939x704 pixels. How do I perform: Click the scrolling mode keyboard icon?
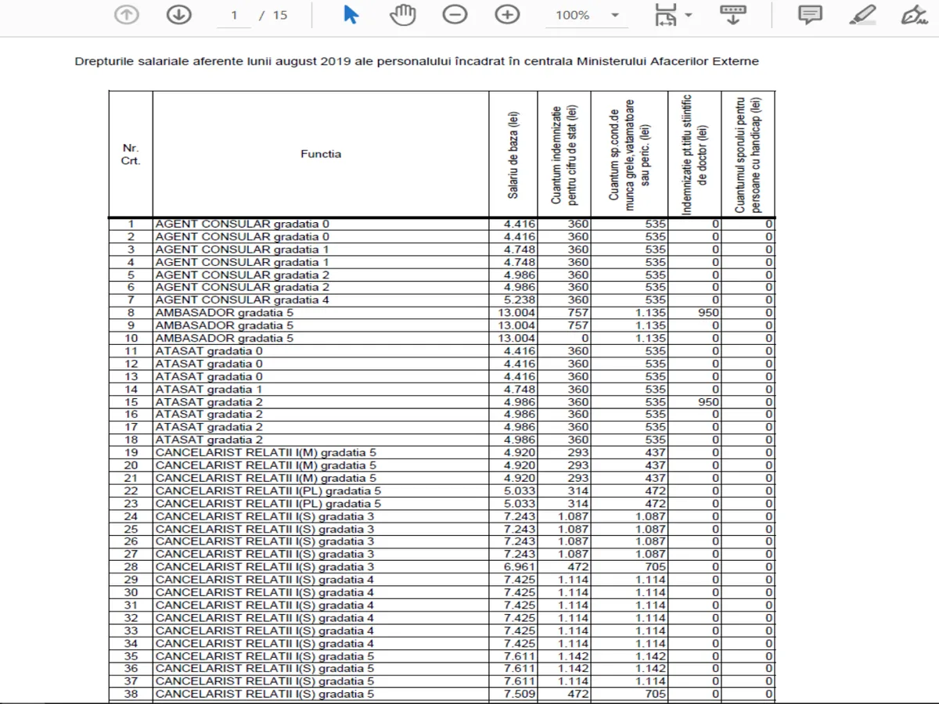pos(732,15)
